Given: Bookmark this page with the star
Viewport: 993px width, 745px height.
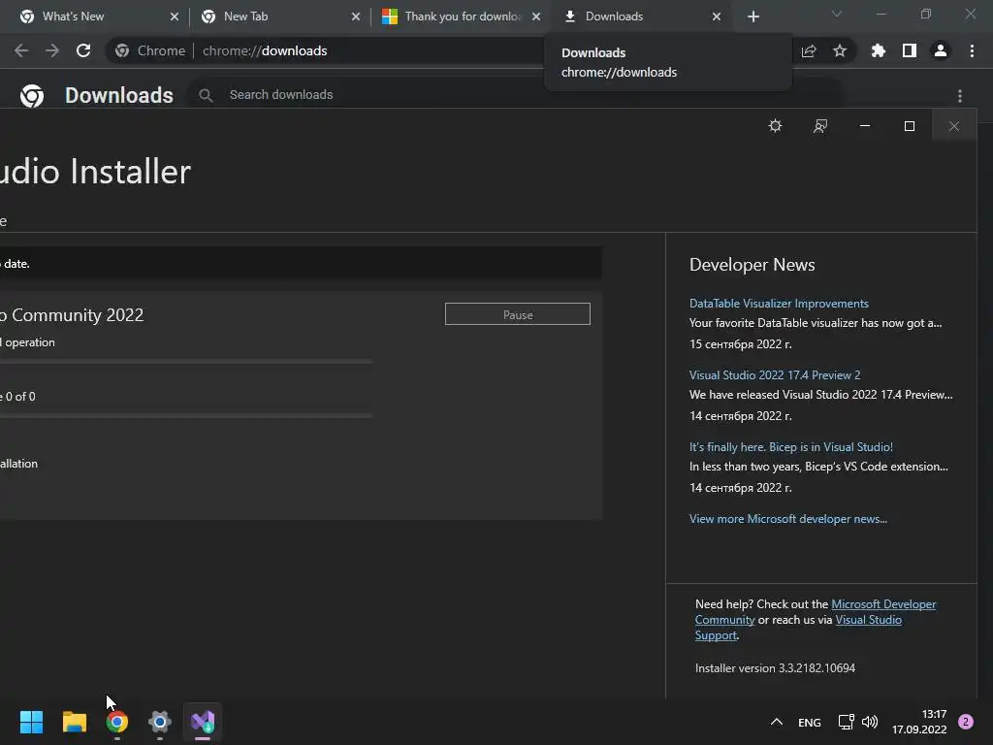Looking at the screenshot, I should click(x=840, y=50).
